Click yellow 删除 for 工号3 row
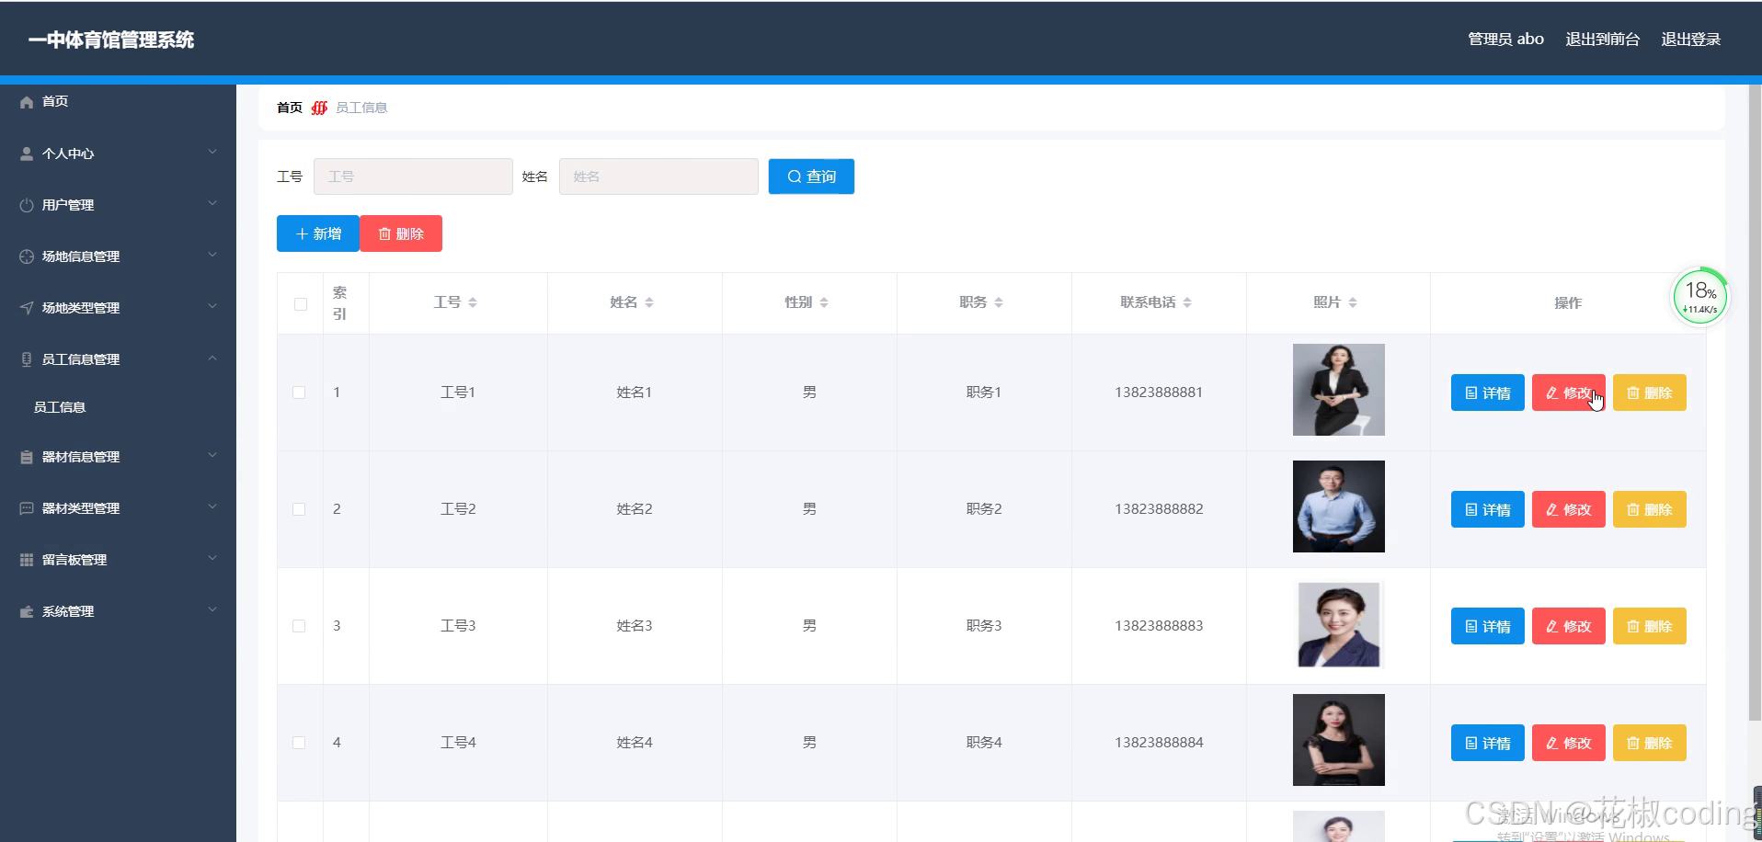Image resolution: width=1762 pixels, height=842 pixels. click(1650, 626)
